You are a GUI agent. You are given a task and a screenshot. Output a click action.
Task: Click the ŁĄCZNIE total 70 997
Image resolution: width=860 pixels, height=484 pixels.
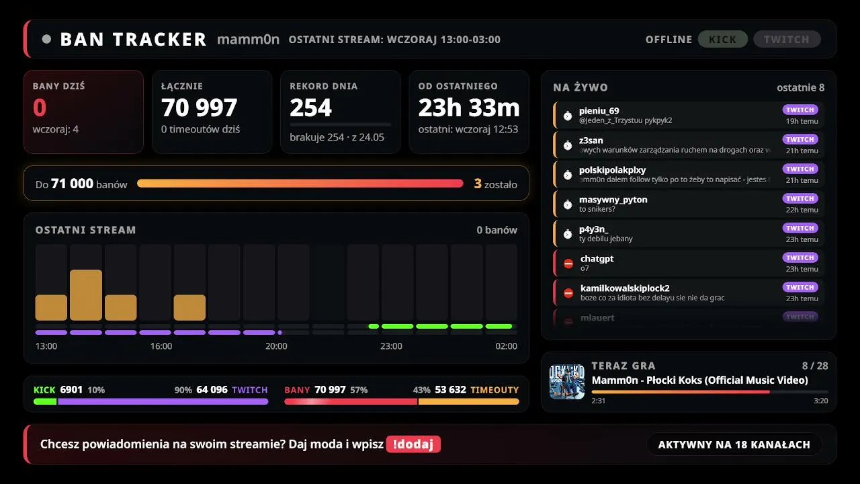click(200, 108)
